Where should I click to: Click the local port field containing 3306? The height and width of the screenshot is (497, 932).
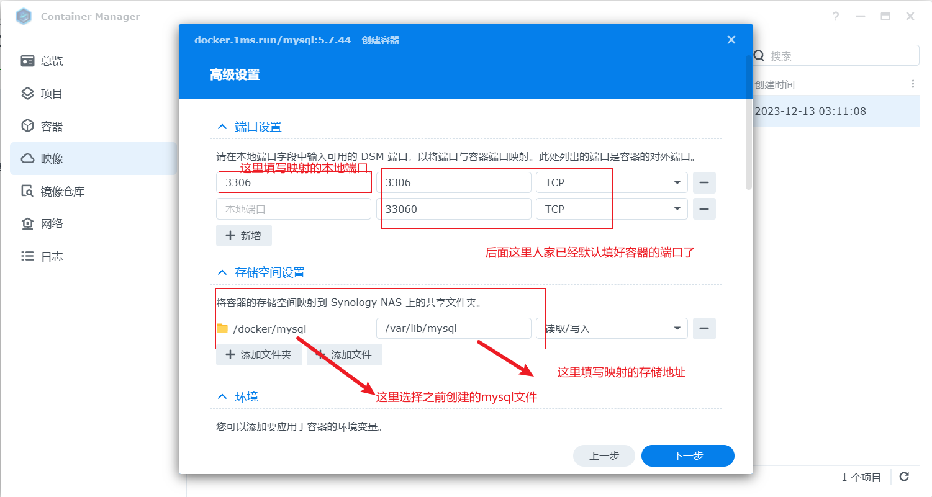294,182
